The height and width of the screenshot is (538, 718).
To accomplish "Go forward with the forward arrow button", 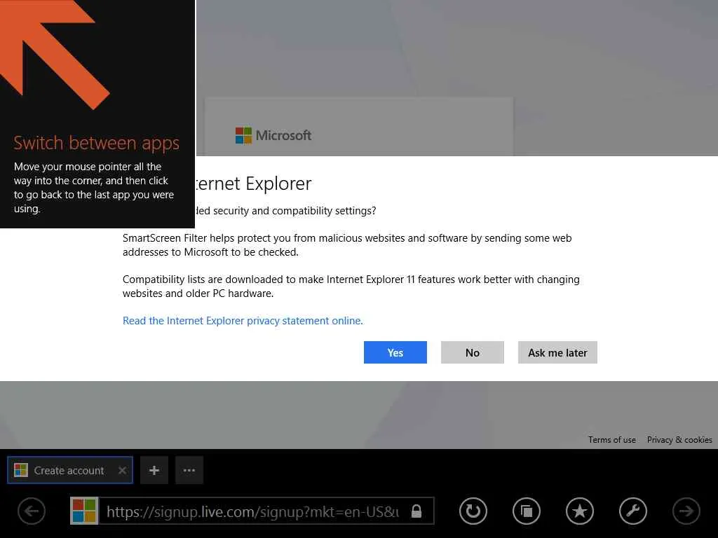I will click(x=686, y=511).
